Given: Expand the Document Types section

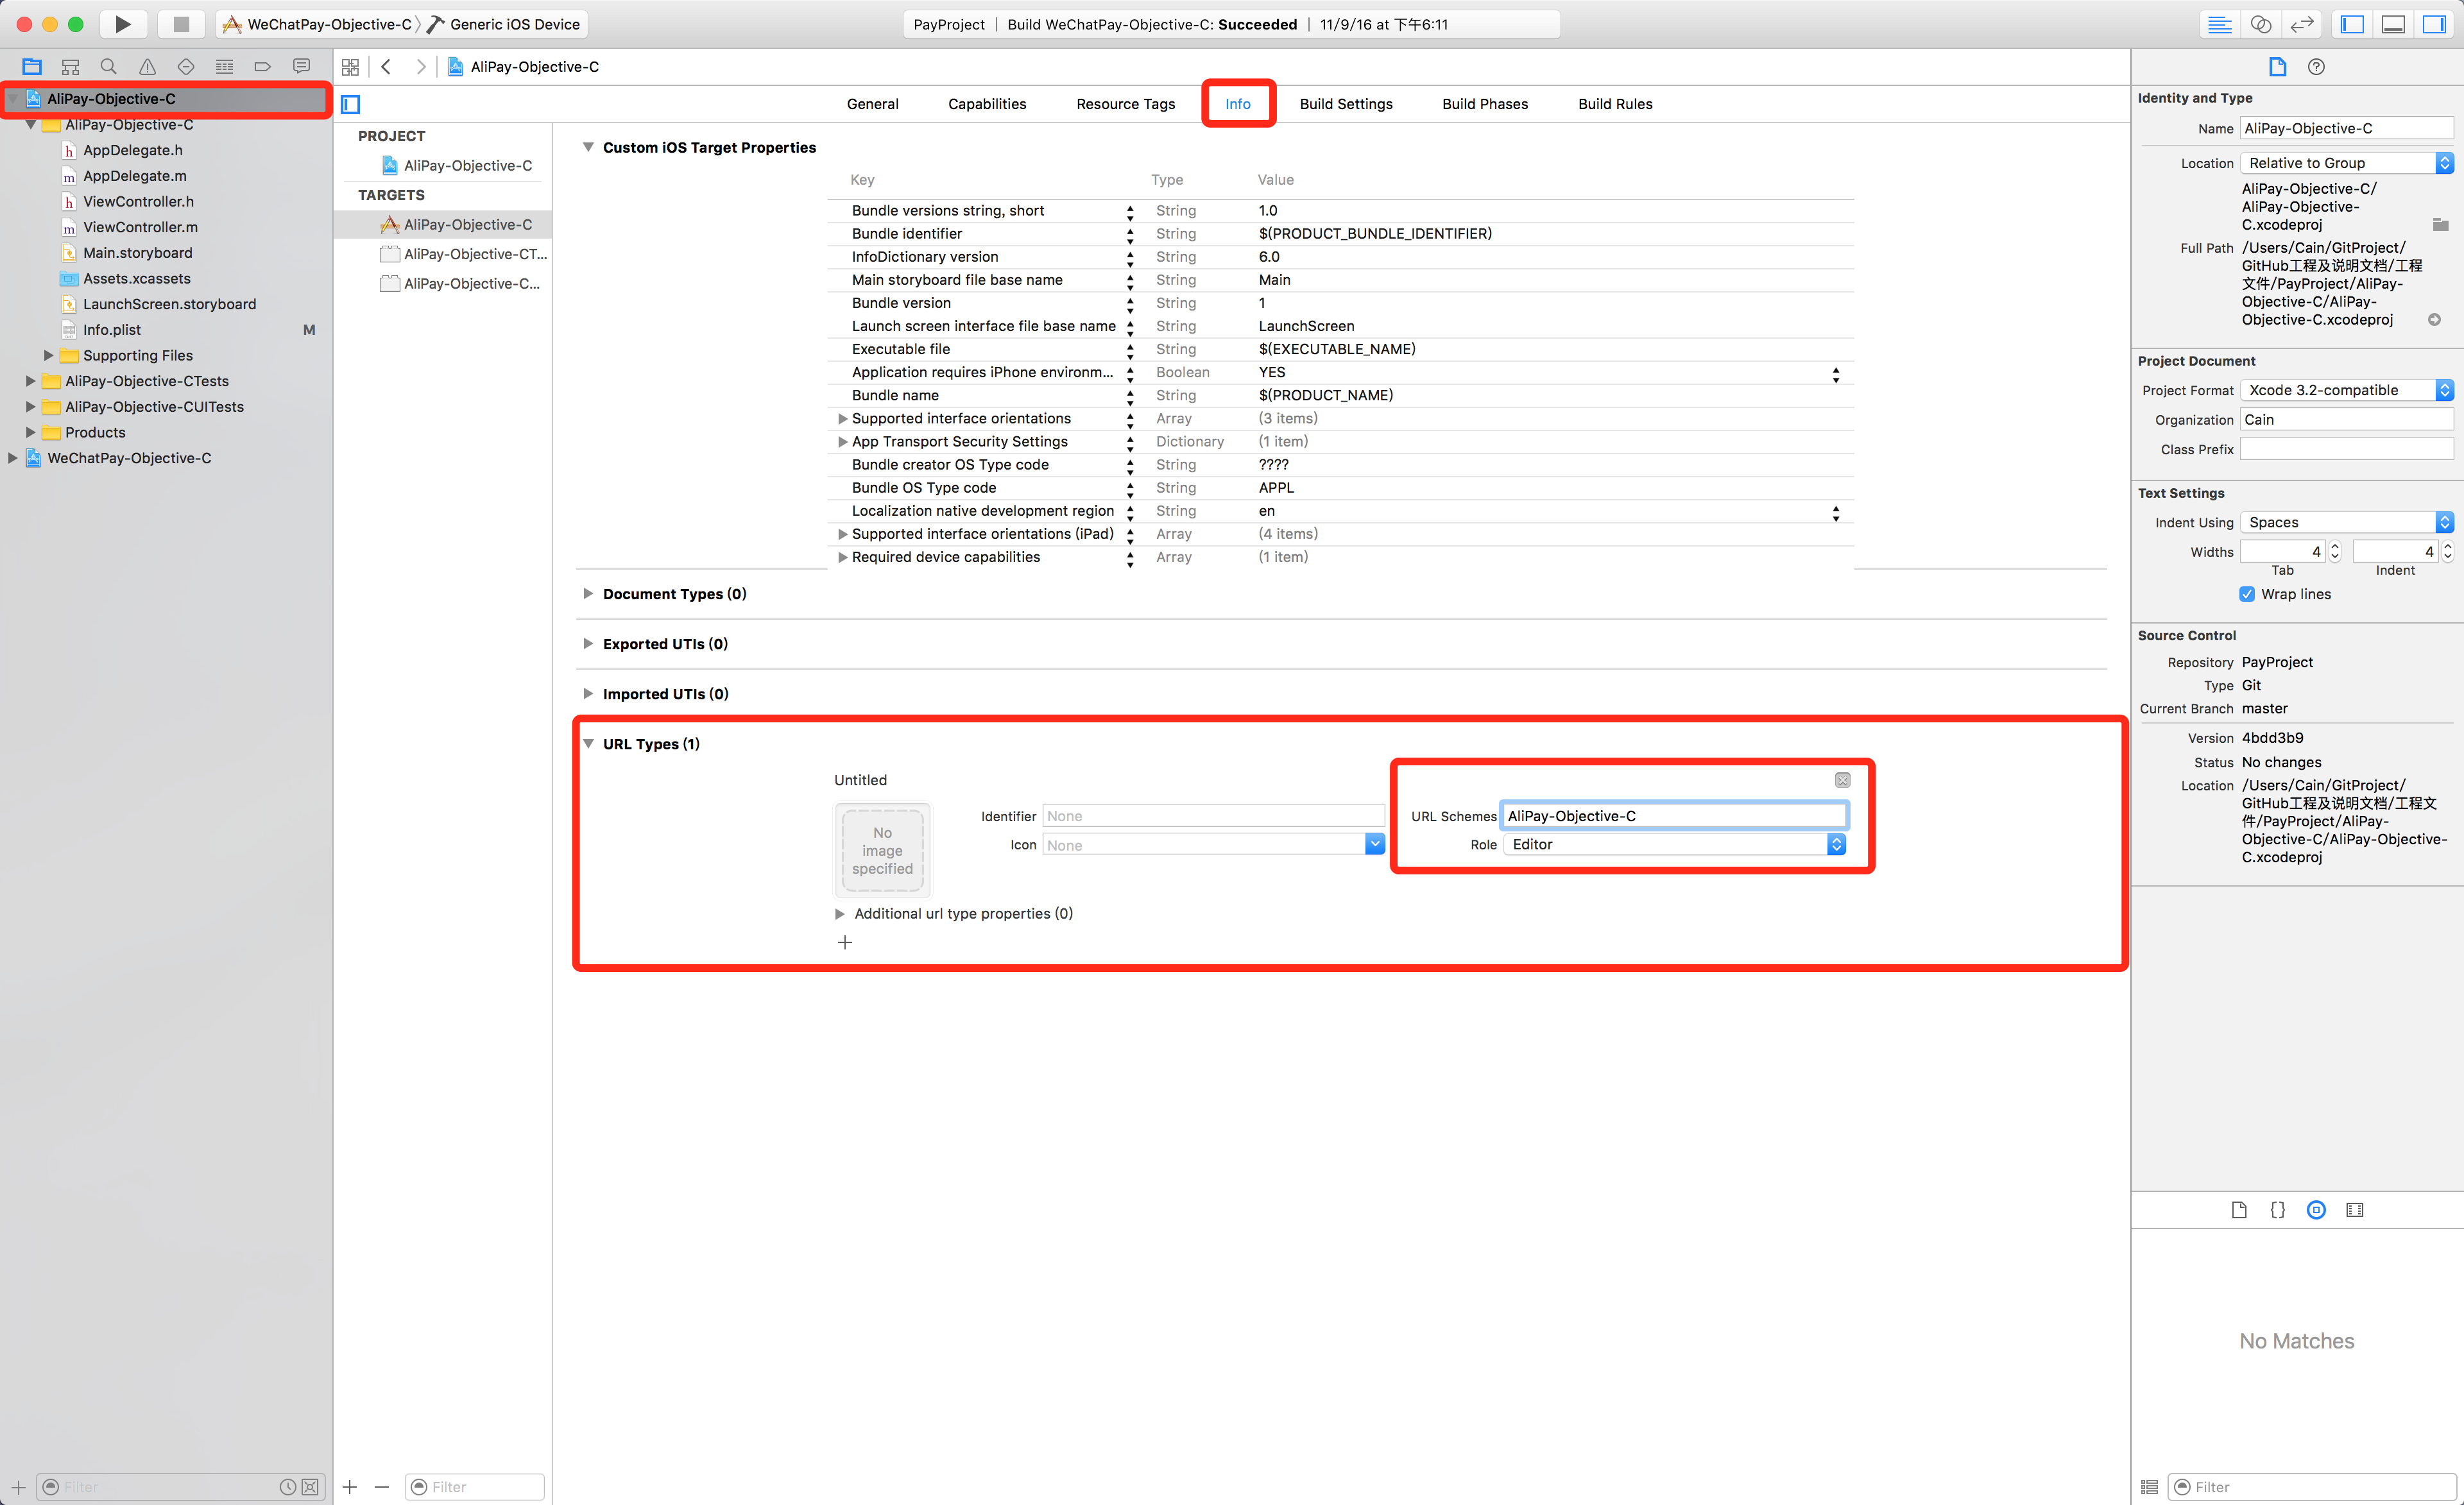Looking at the screenshot, I should (588, 594).
